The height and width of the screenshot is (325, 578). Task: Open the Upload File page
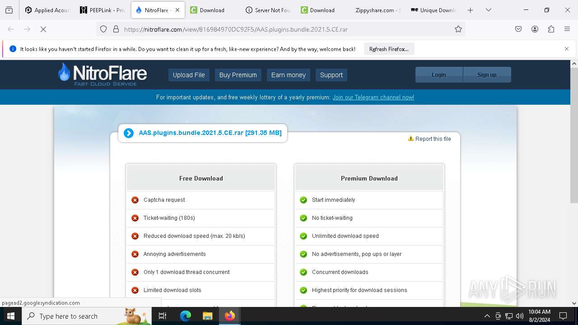point(189,75)
